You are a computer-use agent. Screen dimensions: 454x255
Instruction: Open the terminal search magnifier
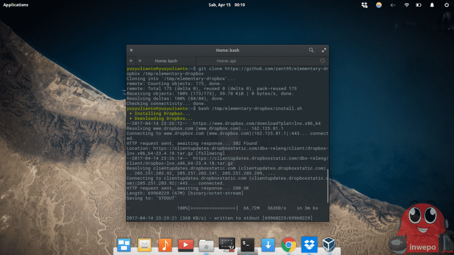pos(312,50)
